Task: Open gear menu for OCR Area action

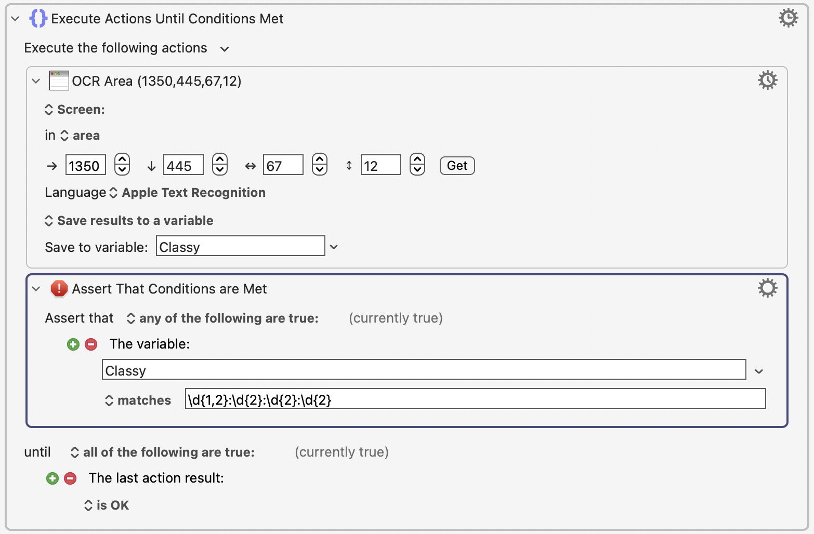Action: click(x=767, y=81)
